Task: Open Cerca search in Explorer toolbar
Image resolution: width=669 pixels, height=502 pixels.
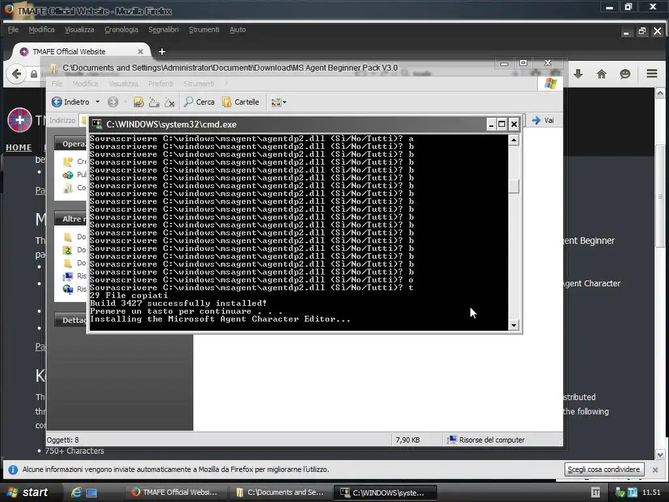Action: coord(199,101)
